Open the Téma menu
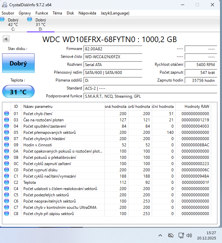 pos(57,13)
